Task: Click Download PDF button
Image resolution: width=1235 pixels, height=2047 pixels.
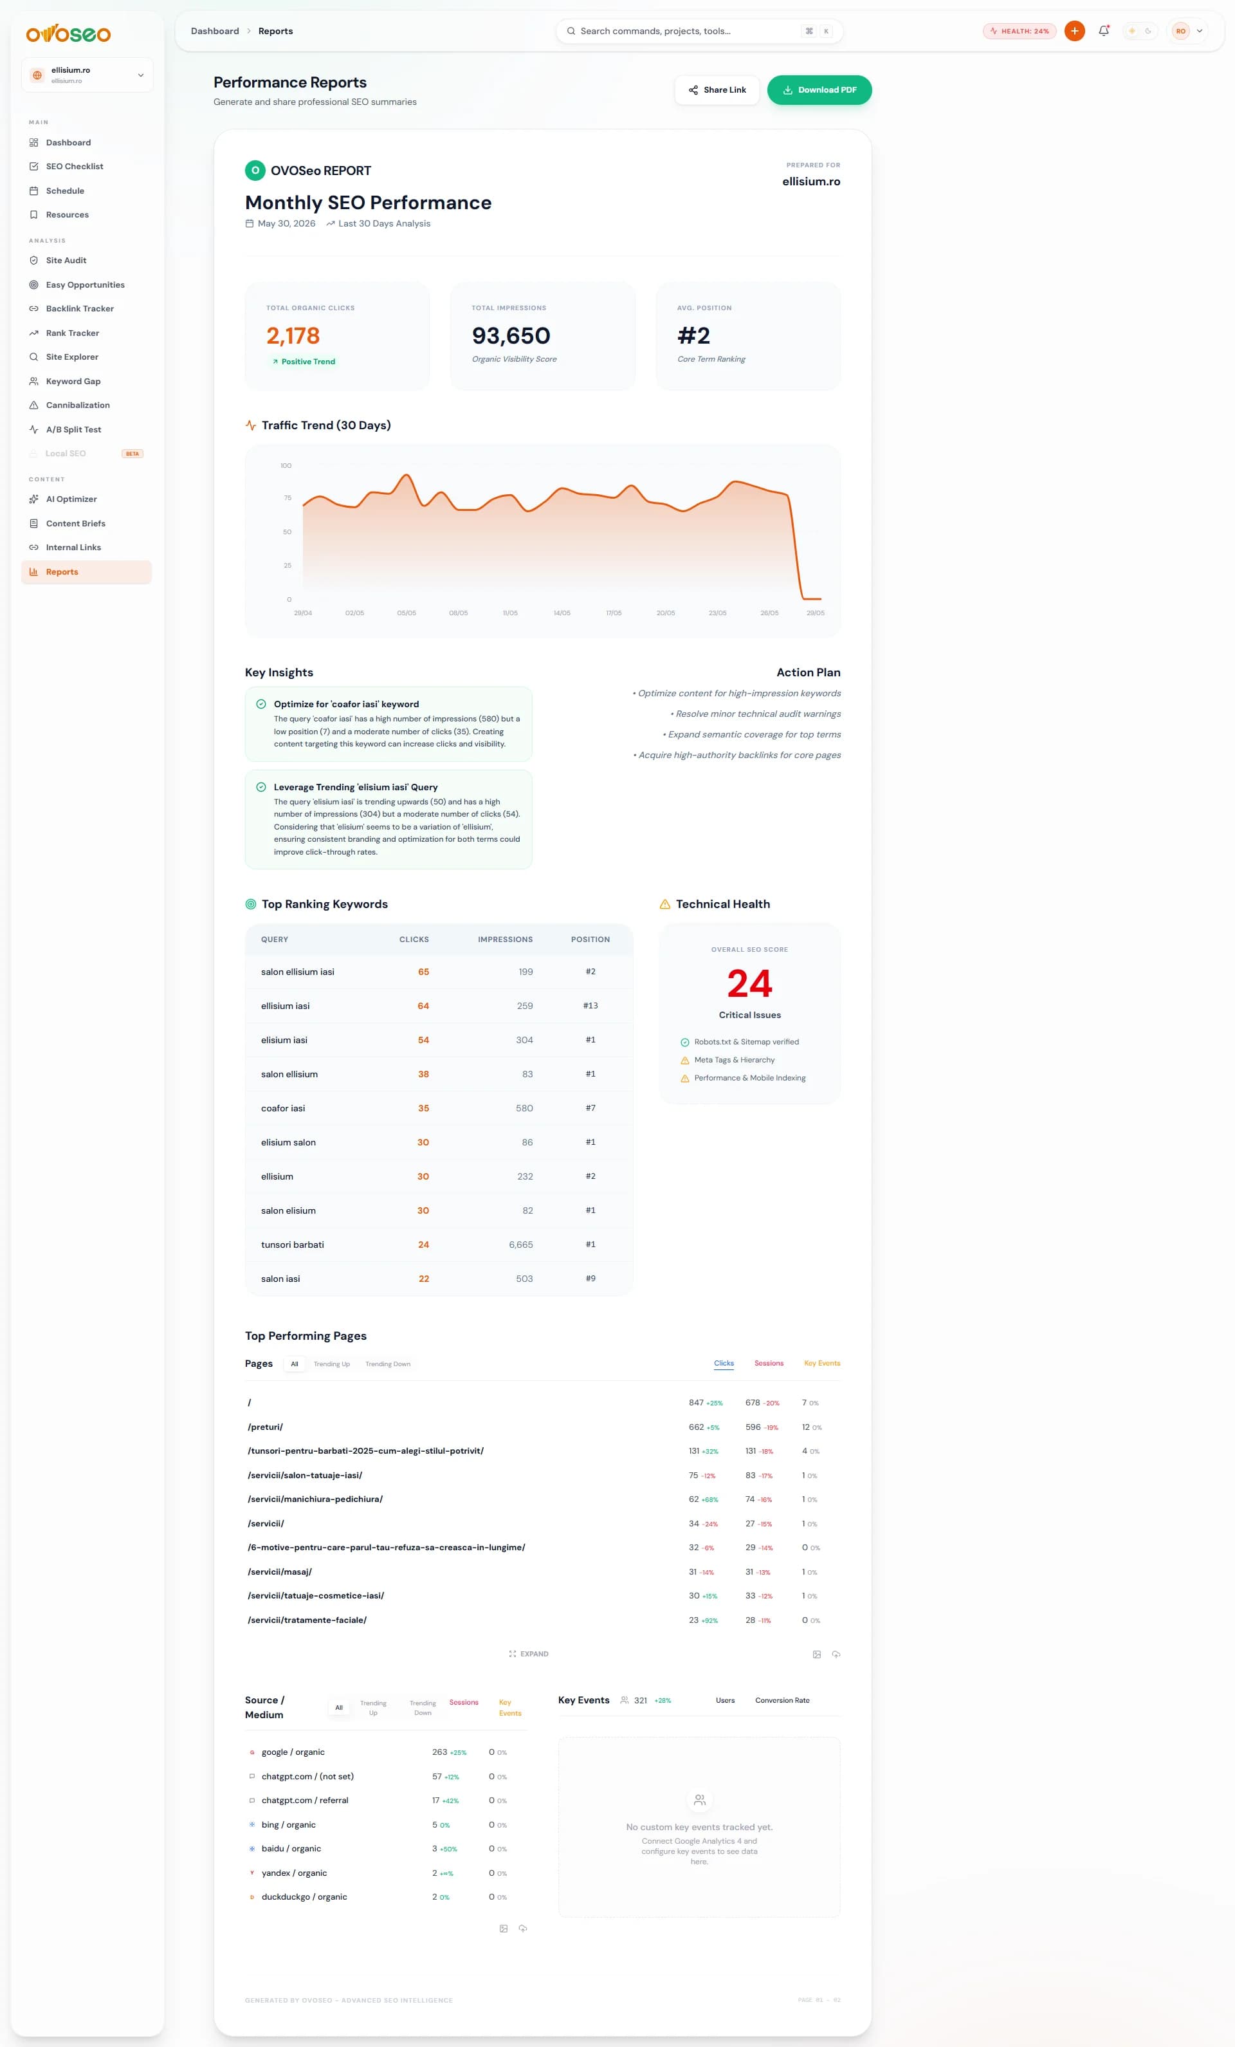Action: click(x=819, y=89)
